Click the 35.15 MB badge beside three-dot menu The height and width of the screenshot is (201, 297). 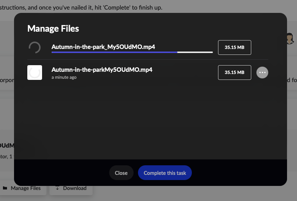(x=235, y=73)
